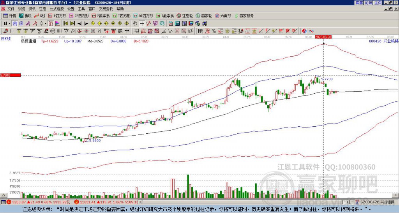
Task: Open the 9T四方形 tool
Action: 143,16
